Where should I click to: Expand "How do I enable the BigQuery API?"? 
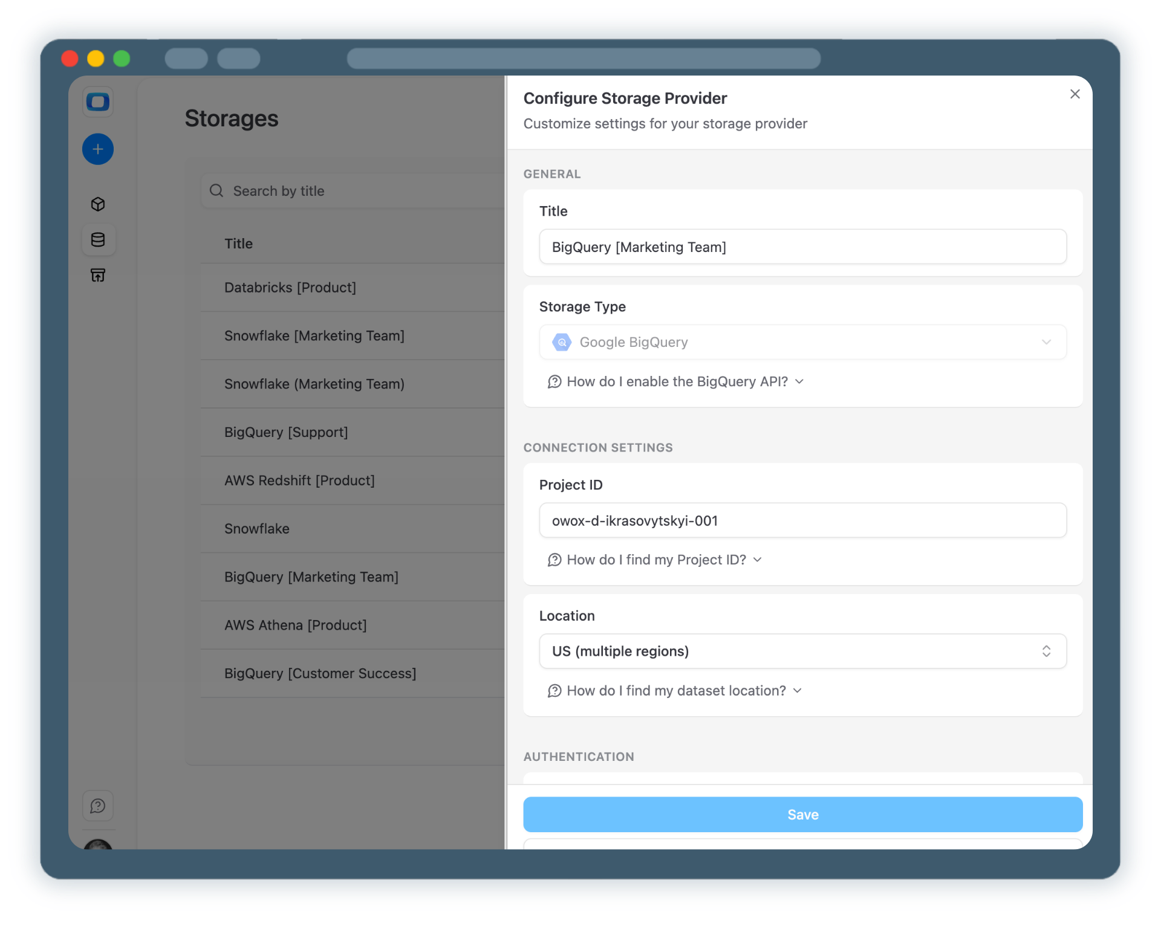pyautogui.click(x=677, y=381)
